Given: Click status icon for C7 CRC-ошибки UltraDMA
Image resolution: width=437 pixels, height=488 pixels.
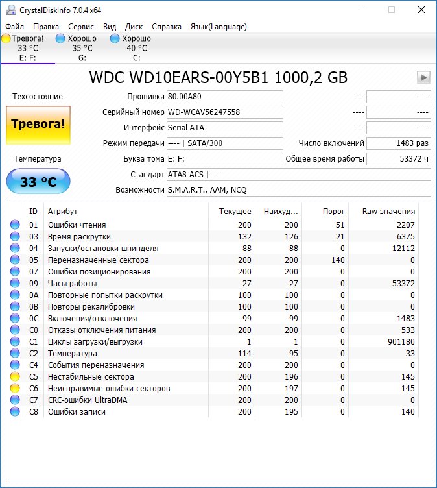Looking at the screenshot, I should point(15,400).
